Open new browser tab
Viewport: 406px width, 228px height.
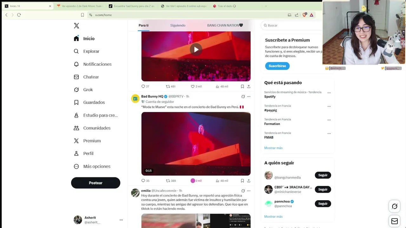pos(266,6)
